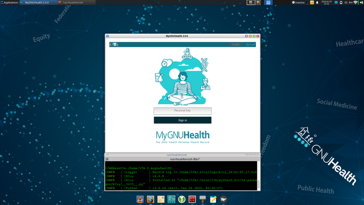Open the mail envelope dock icon

click(160, 199)
